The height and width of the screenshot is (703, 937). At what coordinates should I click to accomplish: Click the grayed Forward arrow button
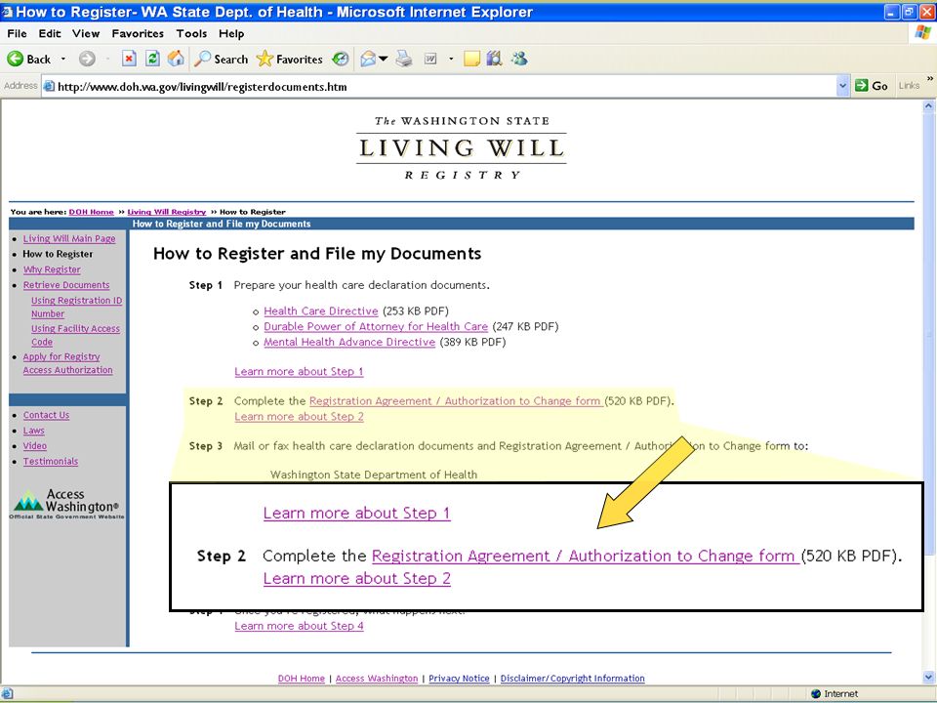(x=87, y=59)
